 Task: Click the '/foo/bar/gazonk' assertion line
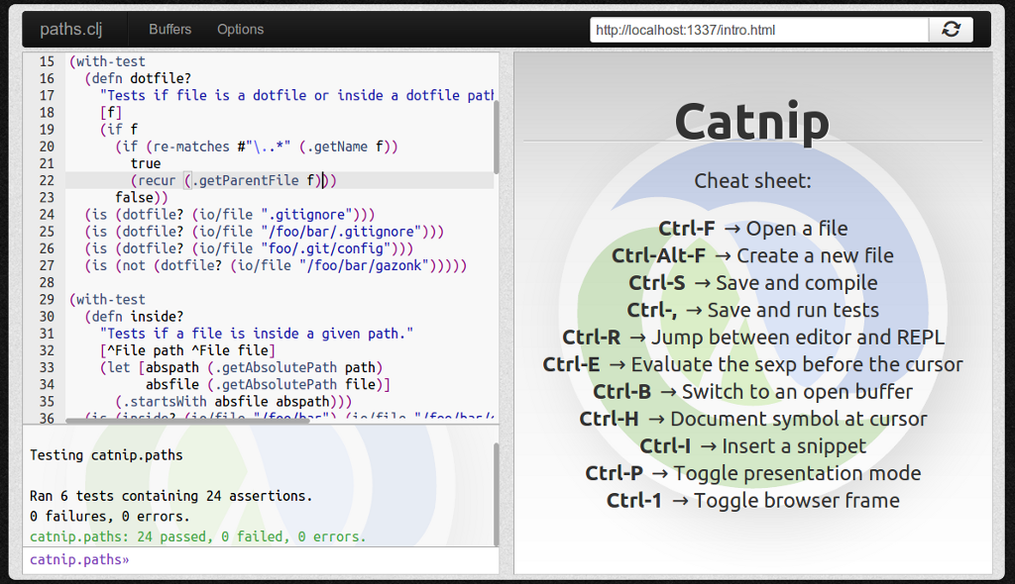click(276, 265)
